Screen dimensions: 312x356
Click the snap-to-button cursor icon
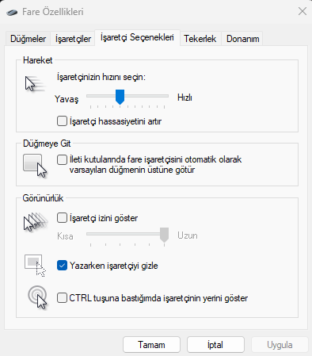[x=35, y=166]
